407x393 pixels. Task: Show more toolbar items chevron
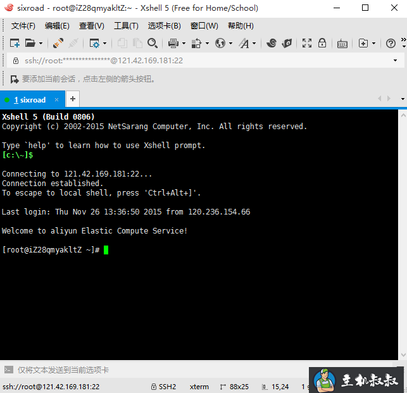[x=404, y=39]
